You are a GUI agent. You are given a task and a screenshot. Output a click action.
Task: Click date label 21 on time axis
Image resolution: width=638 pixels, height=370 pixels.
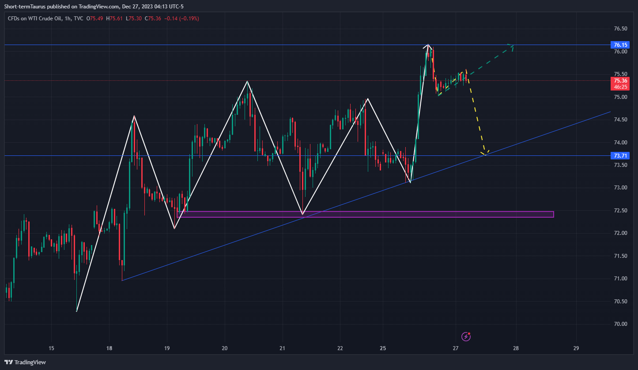point(282,348)
